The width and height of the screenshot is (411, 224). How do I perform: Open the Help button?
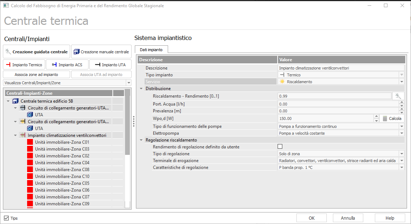click(390, 218)
